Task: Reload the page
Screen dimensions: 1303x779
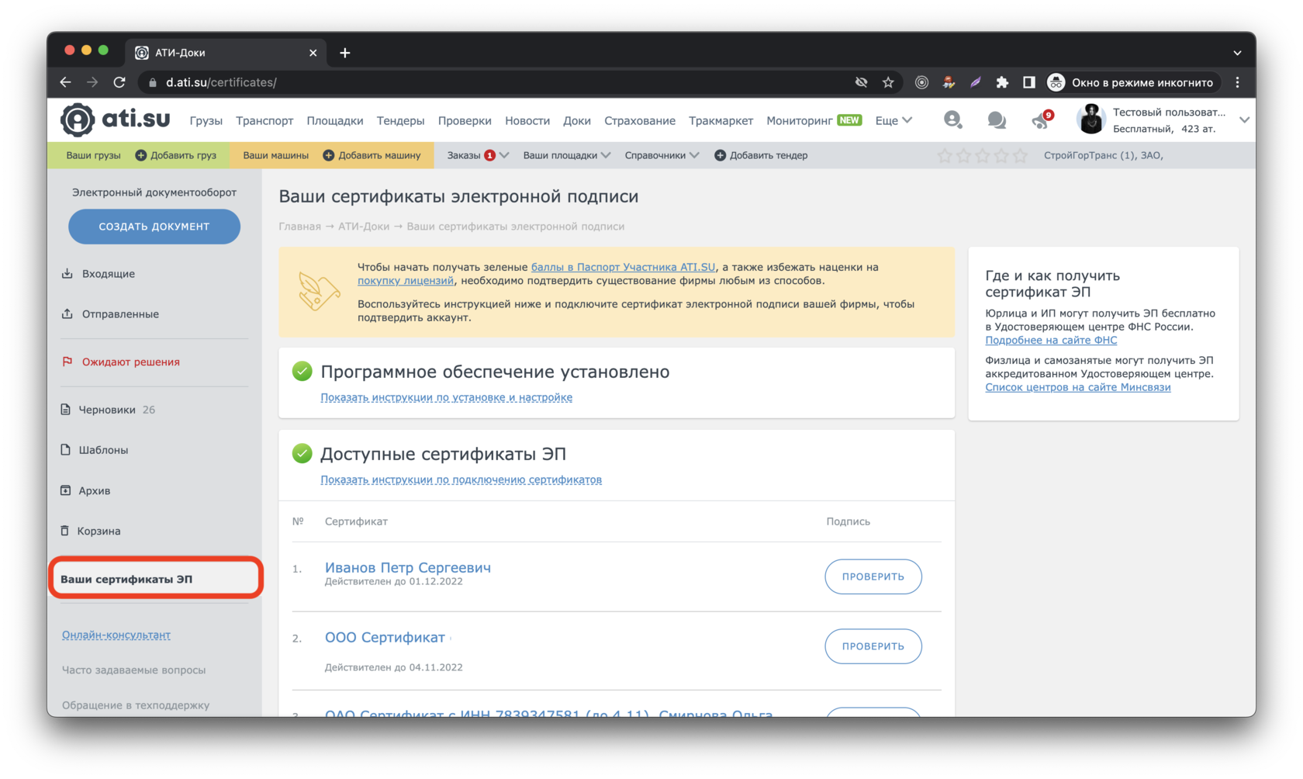Action: coord(119,82)
